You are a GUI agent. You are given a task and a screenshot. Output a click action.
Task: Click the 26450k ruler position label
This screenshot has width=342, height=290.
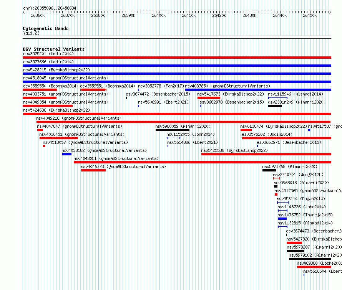click(x=310, y=15)
